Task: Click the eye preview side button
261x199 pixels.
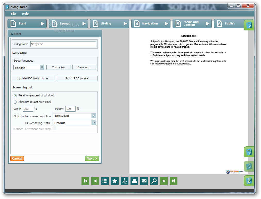Action: [x=249, y=152]
